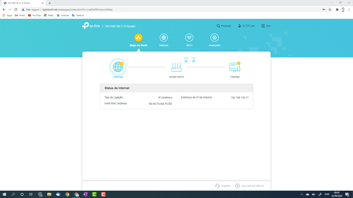
Task: Open Windows Start menu
Action: click(x=4, y=194)
